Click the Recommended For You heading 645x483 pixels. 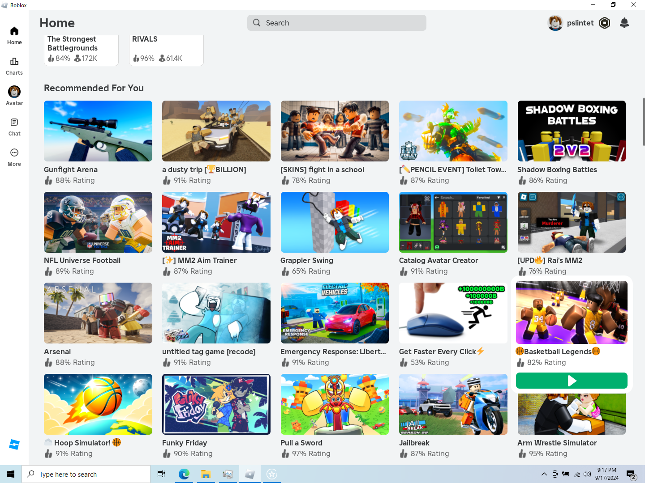pos(94,88)
